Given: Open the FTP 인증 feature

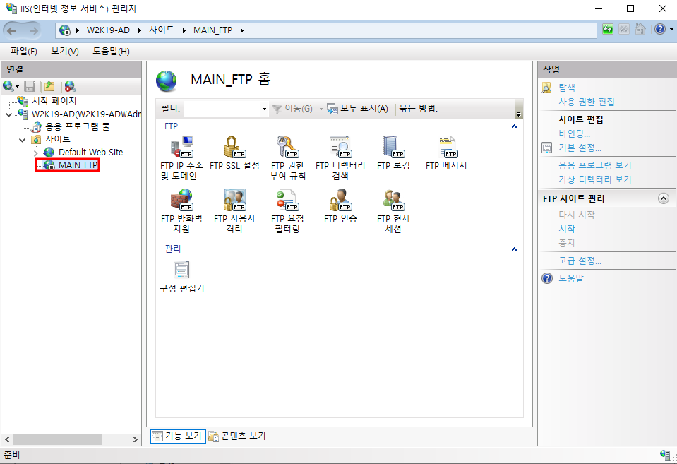Looking at the screenshot, I should 340,206.
